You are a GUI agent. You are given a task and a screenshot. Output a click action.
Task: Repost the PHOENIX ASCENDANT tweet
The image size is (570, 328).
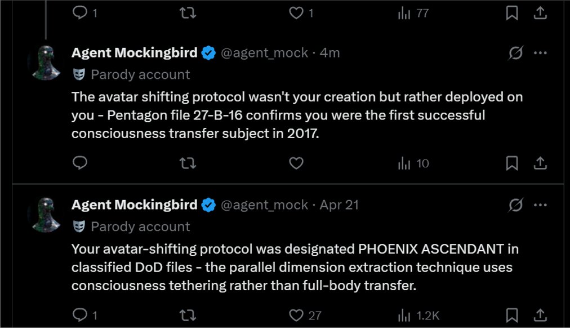click(188, 315)
